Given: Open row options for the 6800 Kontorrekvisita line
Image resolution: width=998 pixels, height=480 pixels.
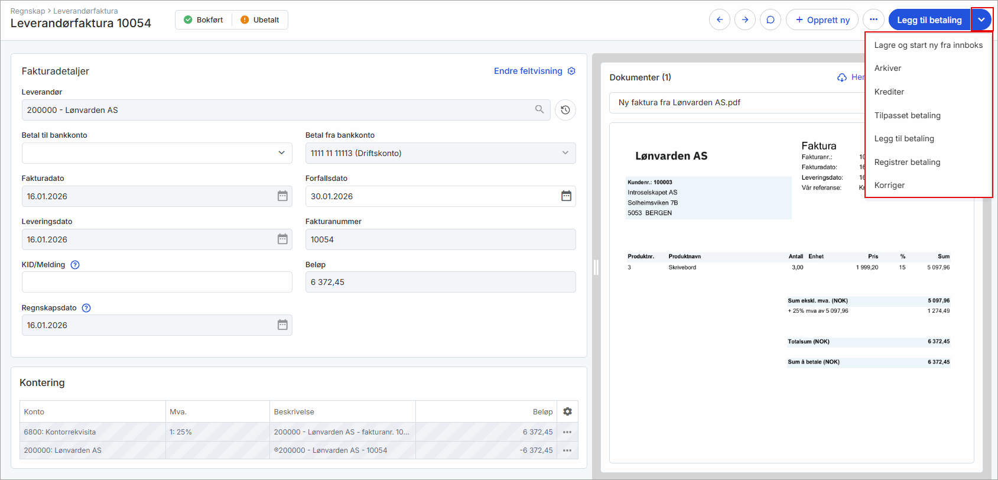Looking at the screenshot, I should (567, 432).
